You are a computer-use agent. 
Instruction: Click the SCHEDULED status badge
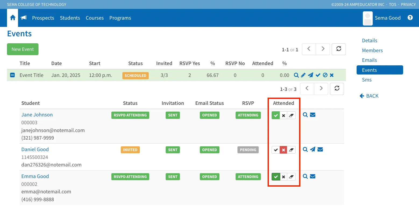tap(135, 76)
